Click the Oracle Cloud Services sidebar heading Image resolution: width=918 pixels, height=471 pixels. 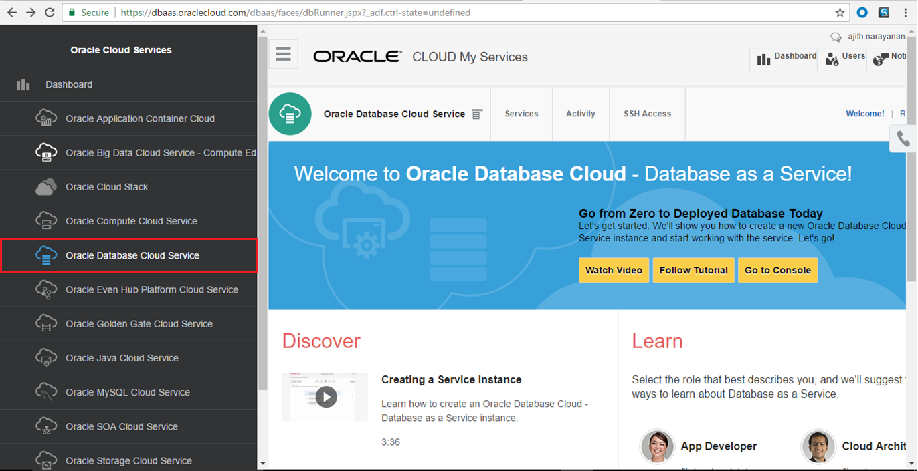pos(121,50)
